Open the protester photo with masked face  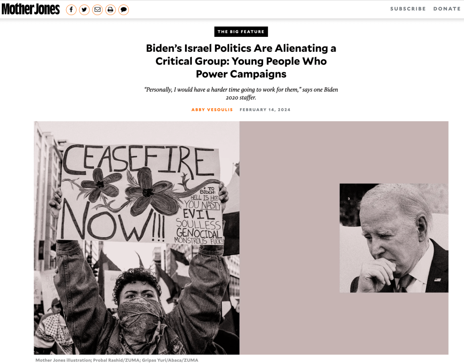[137, 238]
